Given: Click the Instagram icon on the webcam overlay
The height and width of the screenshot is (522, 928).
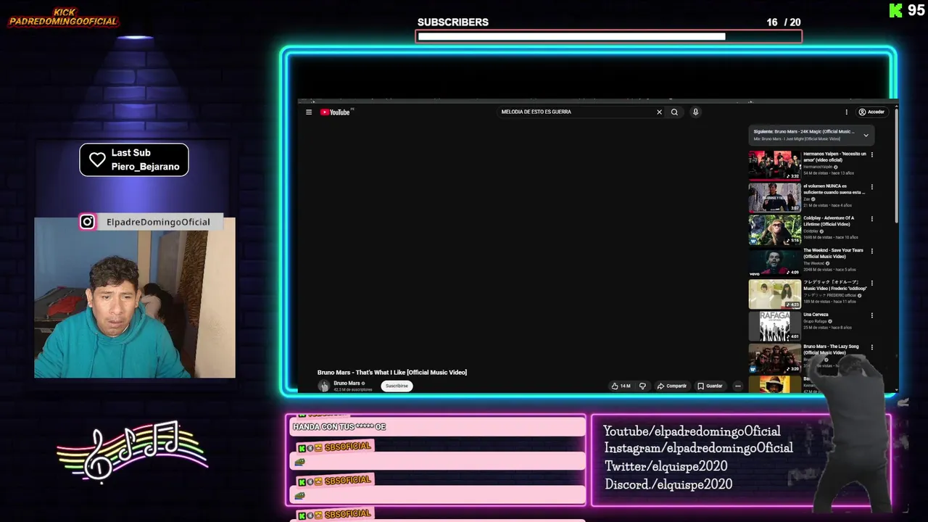Looking at the screenshot, I should [87, 222].
